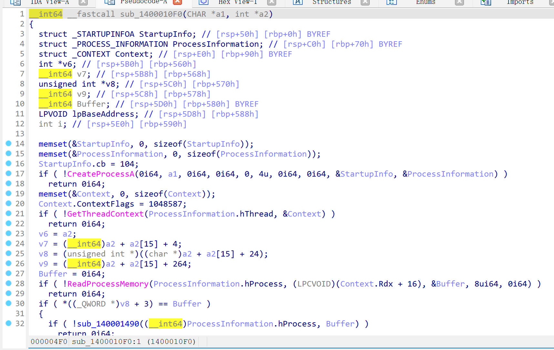Click the Imports tab icon
554x350 pixels.
(486, 2)
